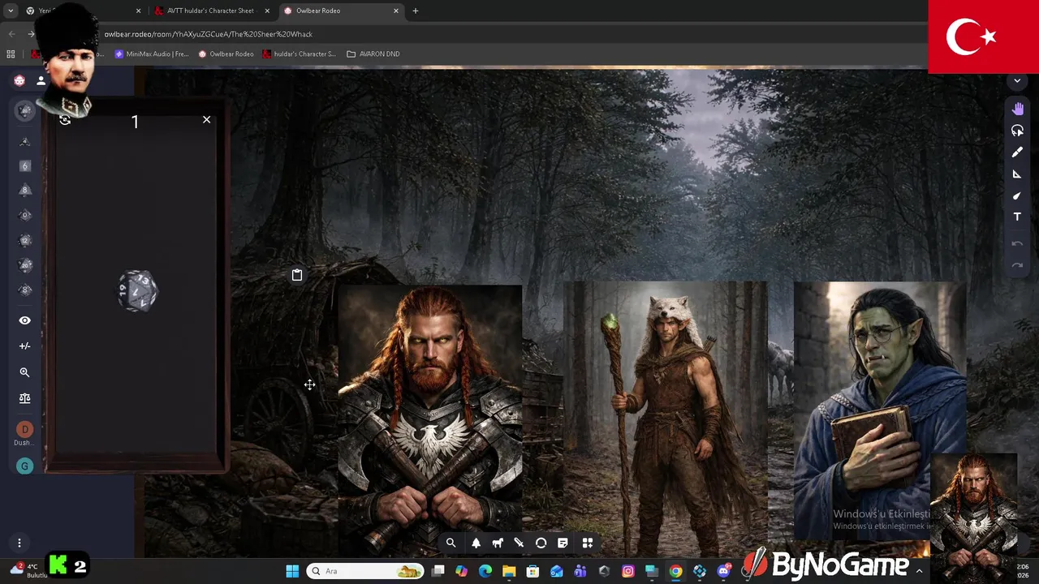Open huldar's Character S... bookmark
This screenshot has width=1039, height=584.
coord(299,54)
